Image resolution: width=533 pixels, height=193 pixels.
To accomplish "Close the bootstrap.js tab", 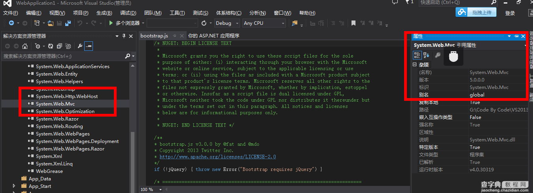I will pyautogui.click(x=182, y=35).
